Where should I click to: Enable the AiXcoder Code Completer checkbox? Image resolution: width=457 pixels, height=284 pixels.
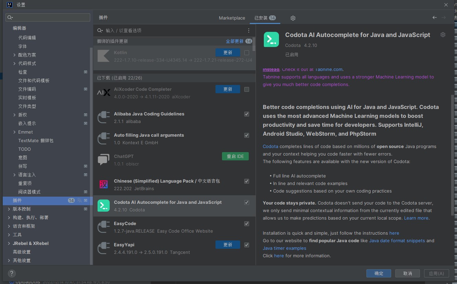pos(247,89)
